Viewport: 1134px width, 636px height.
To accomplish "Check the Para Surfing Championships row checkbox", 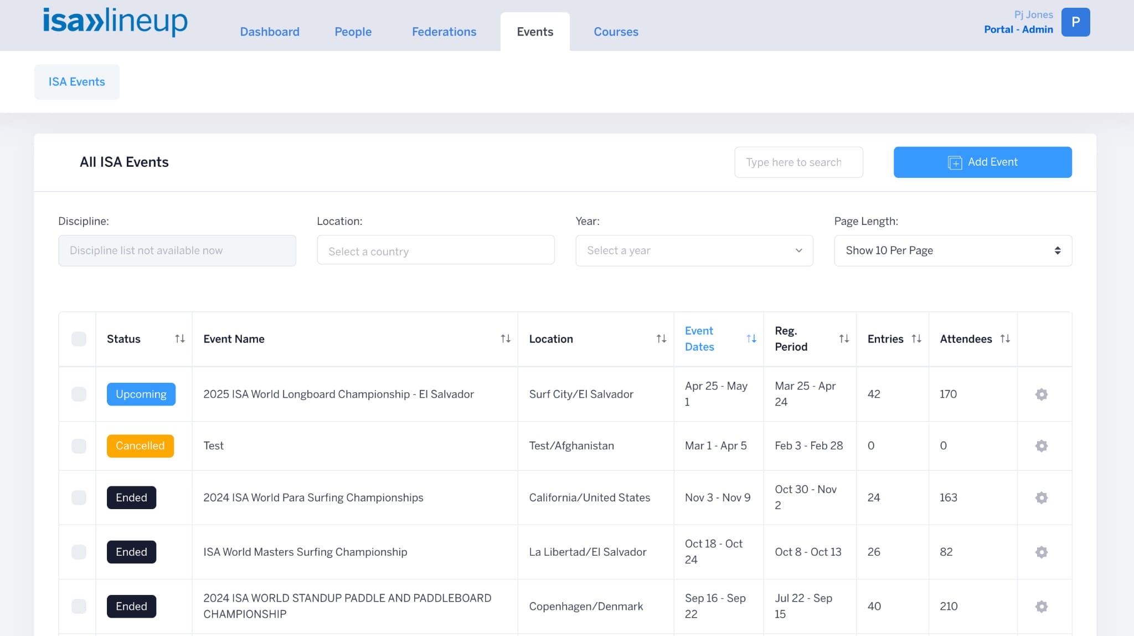I will coord(79,497).
